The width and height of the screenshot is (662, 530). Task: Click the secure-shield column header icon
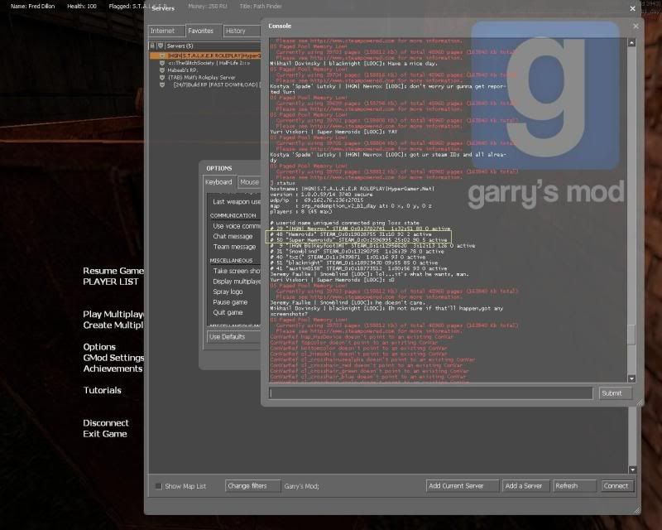161,46
